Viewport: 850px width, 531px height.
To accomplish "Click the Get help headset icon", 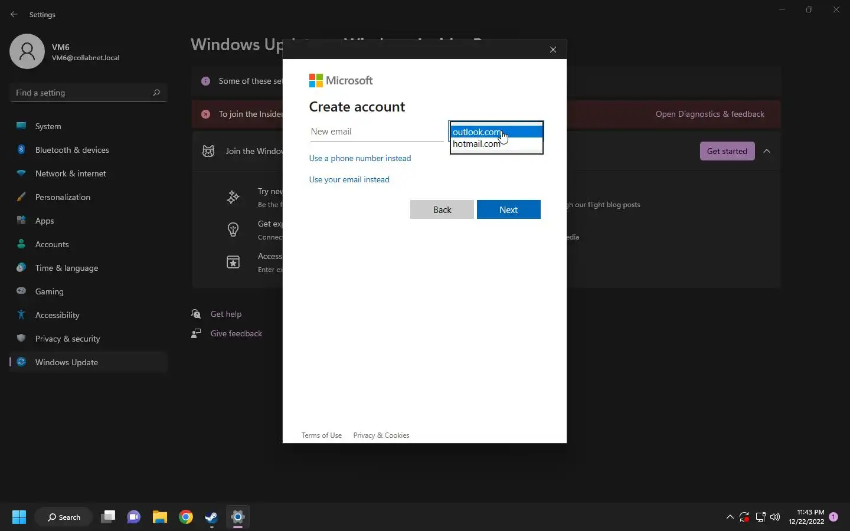I will point(197,314).
